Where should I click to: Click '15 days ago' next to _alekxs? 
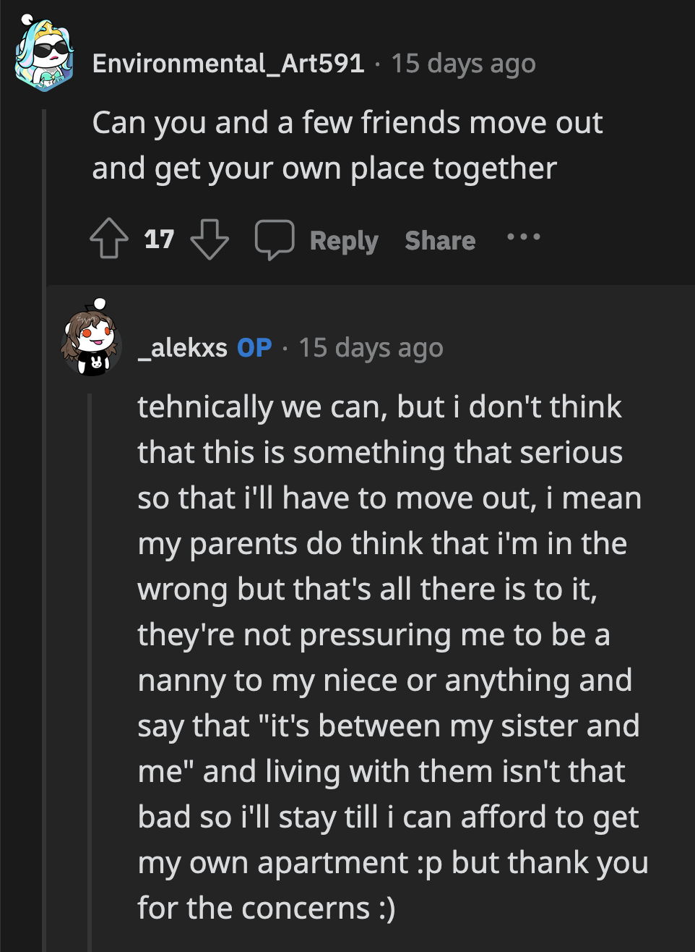coord(372,347)
